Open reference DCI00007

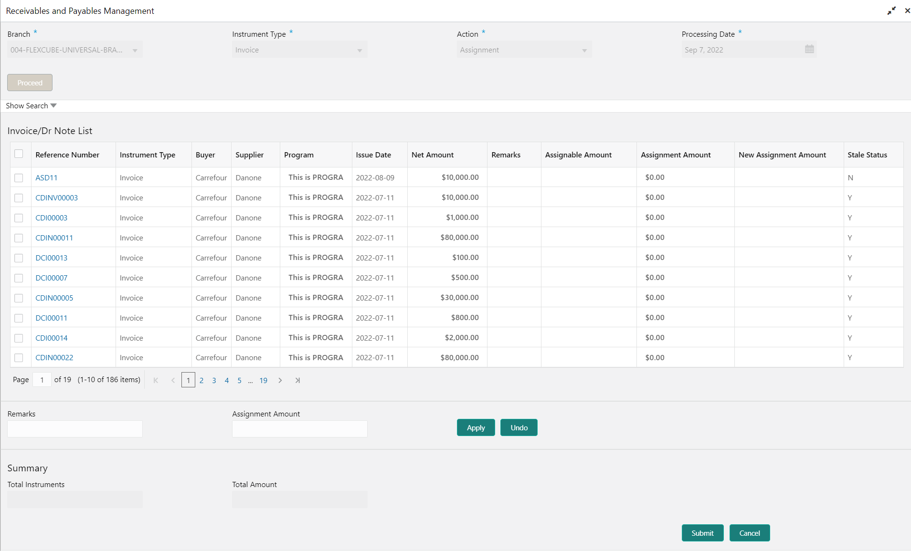51,278
